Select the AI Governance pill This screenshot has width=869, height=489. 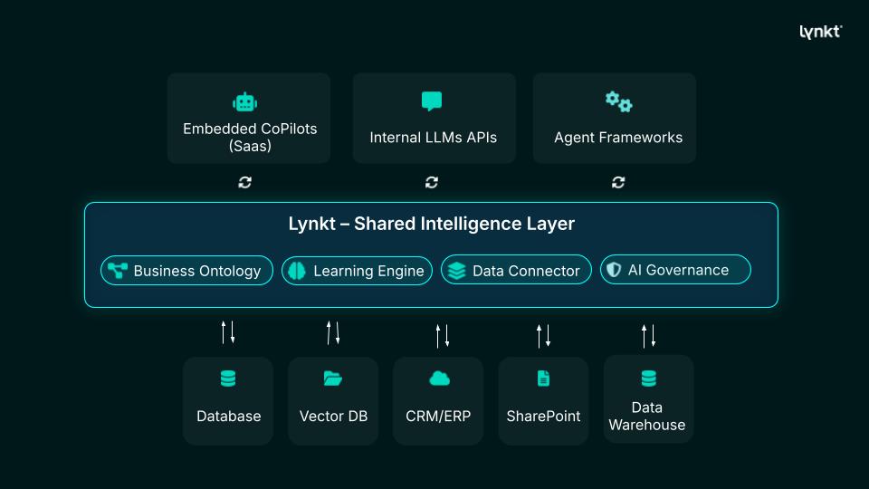click(675, 270)
